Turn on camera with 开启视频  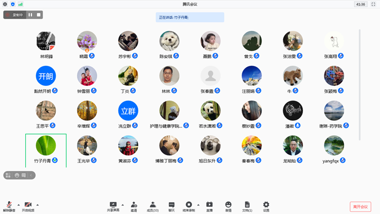pyautogui.click(x=28, y=206)
